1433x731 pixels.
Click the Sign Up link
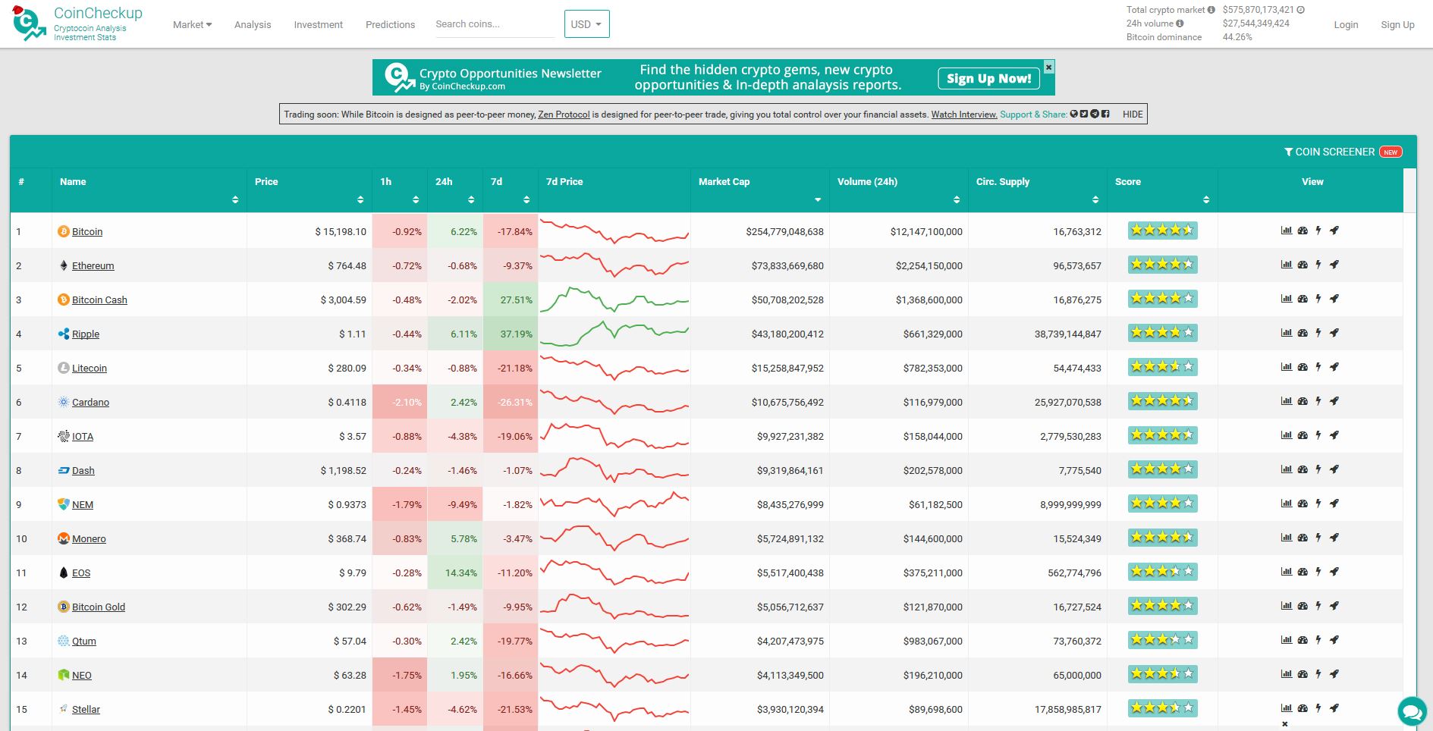(x=1397, y=24)
